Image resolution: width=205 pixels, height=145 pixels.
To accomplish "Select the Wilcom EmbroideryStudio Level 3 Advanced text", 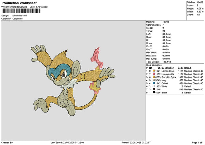I will [25, 7].
